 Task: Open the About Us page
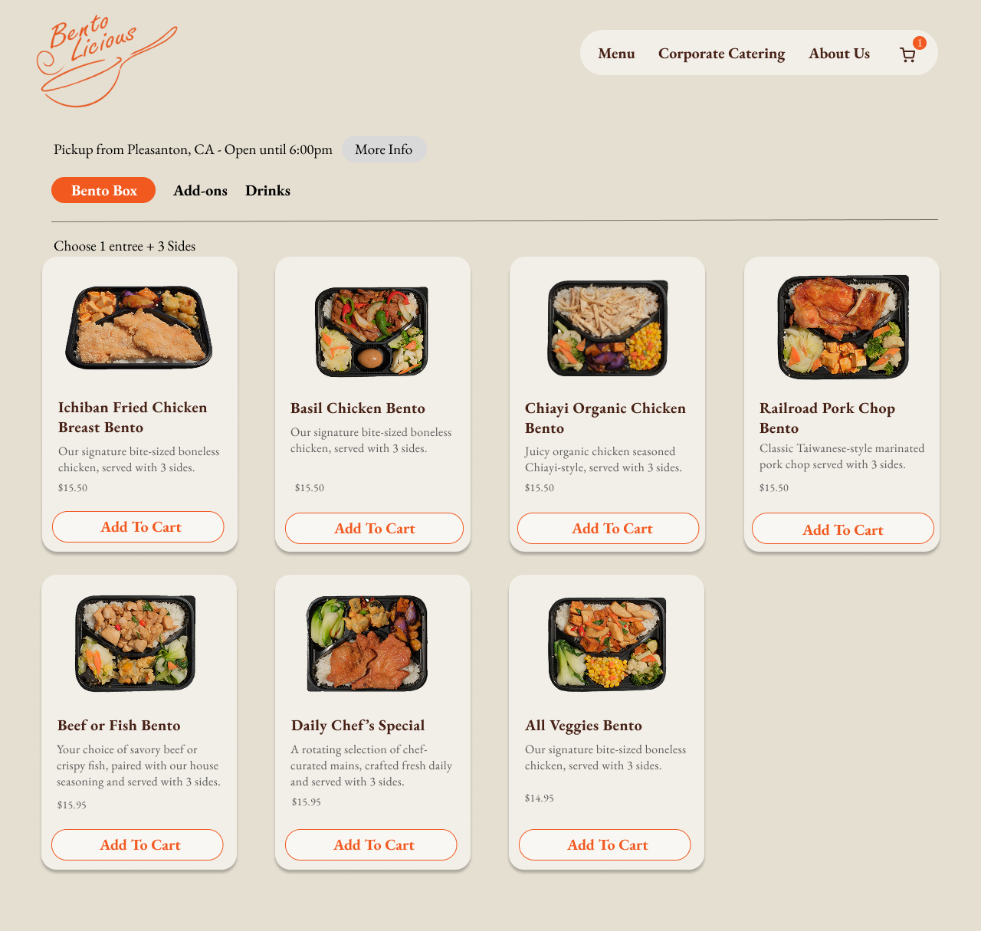point(839,54)
